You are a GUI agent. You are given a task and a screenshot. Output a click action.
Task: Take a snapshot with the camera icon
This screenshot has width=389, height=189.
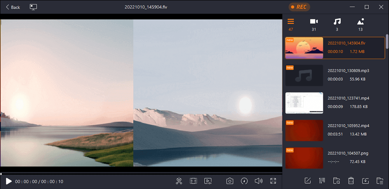coord(230,181)
